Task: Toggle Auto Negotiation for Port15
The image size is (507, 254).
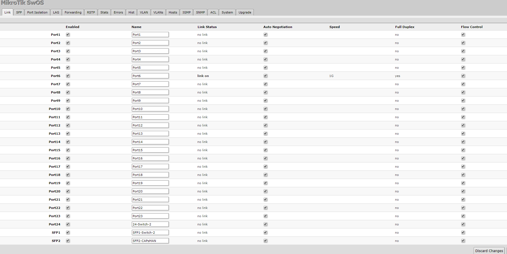Action: (x=266, y=150)
